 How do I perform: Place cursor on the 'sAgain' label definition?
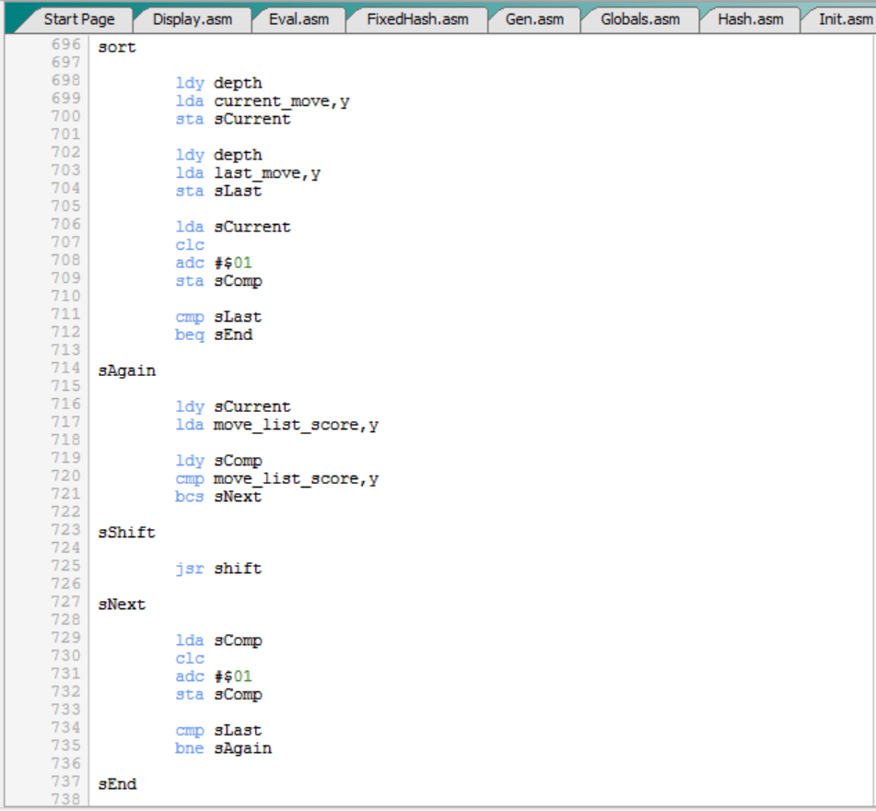[126, 370]
